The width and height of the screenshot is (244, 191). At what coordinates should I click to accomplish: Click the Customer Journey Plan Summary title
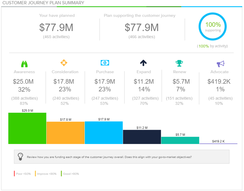43,3
